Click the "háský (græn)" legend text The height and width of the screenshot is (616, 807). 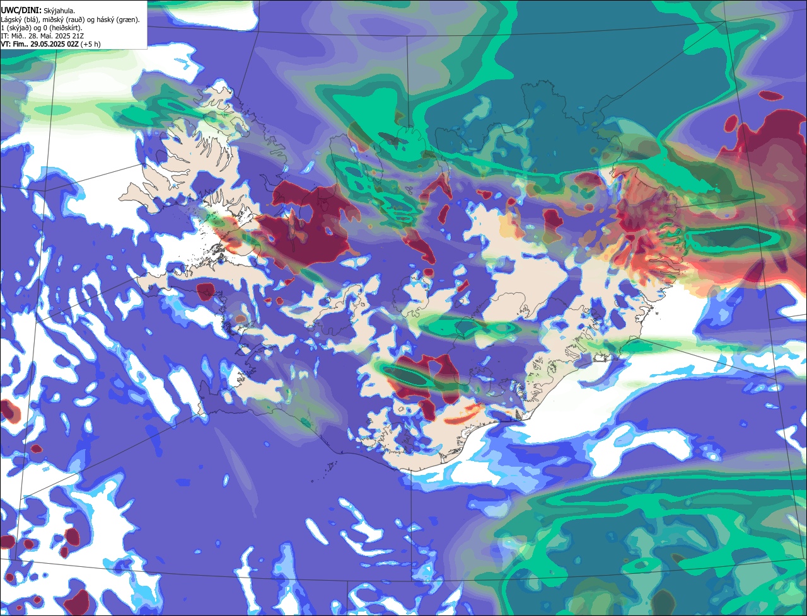(117, 20)
